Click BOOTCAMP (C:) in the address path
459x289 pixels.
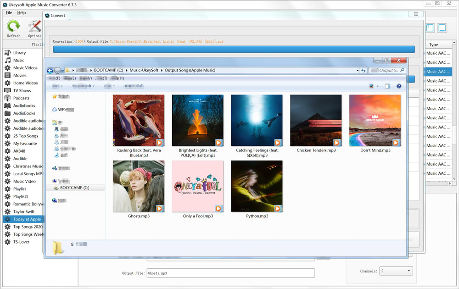point(108,70)
